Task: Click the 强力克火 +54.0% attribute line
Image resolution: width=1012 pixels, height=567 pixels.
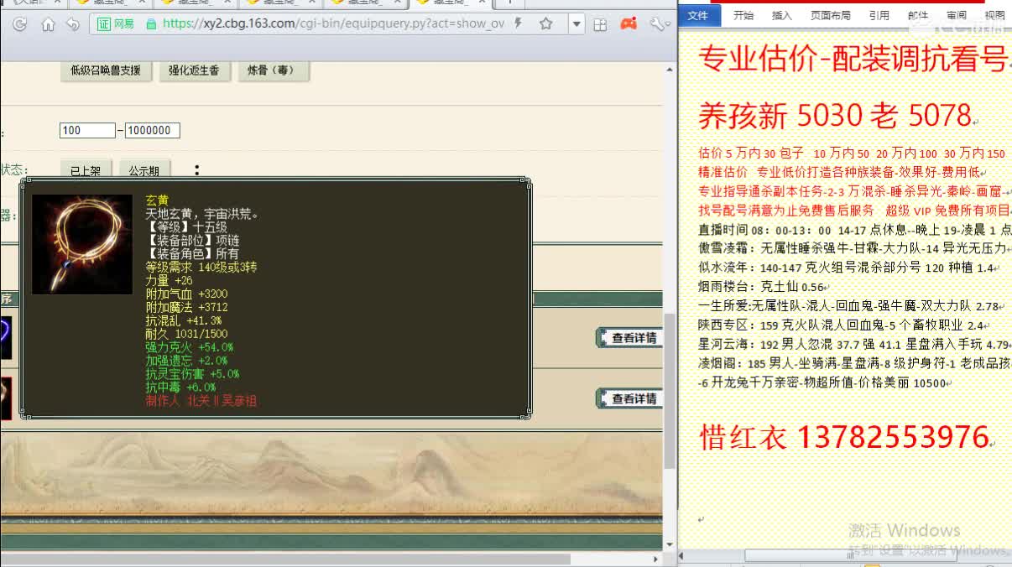Action: pyautogui.click(x=190, y=347)
